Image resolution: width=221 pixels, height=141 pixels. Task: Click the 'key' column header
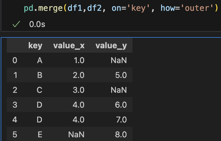point(35,46)
